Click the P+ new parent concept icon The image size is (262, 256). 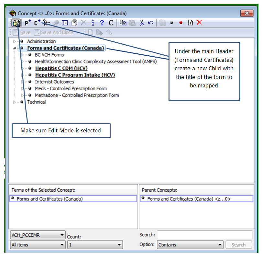pos(28,23)
